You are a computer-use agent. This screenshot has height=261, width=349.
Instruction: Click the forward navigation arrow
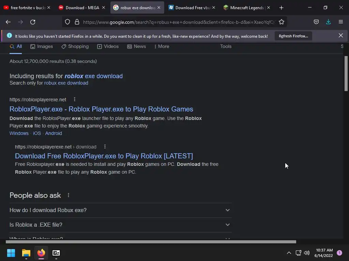(20, 22)
